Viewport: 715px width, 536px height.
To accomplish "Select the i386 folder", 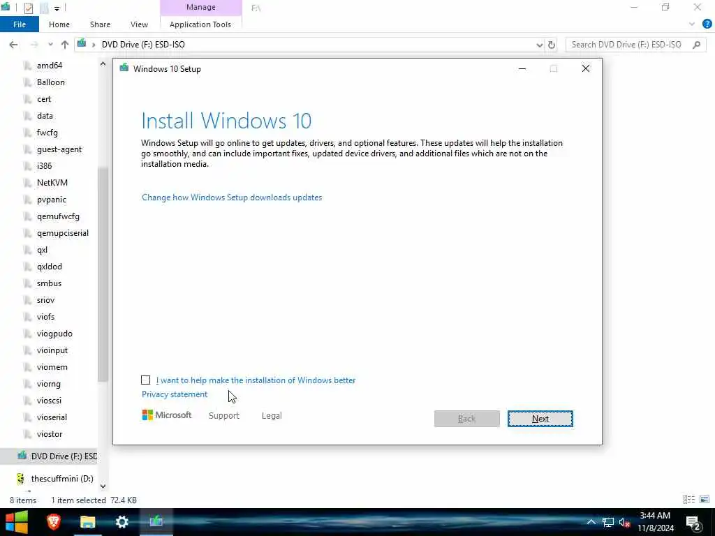I will [44, 166].
